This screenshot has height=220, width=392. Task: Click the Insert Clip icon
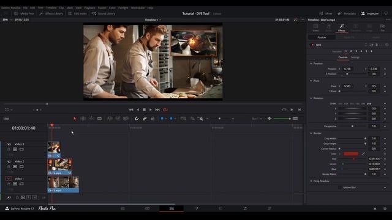click(x=110, y=119)
